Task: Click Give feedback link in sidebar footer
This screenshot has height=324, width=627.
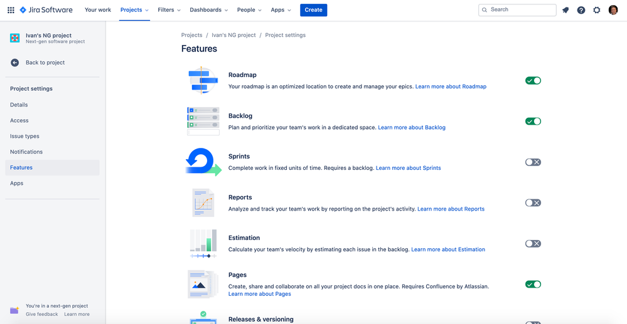Action: 42,314
